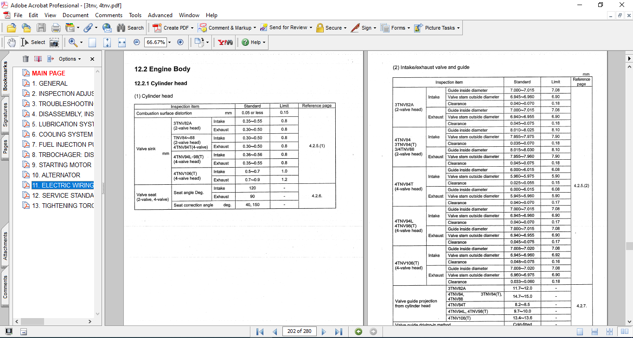Select the Hand tool
Image resolution: width=633 pixels, height=338 pixels.
(12, 42)
